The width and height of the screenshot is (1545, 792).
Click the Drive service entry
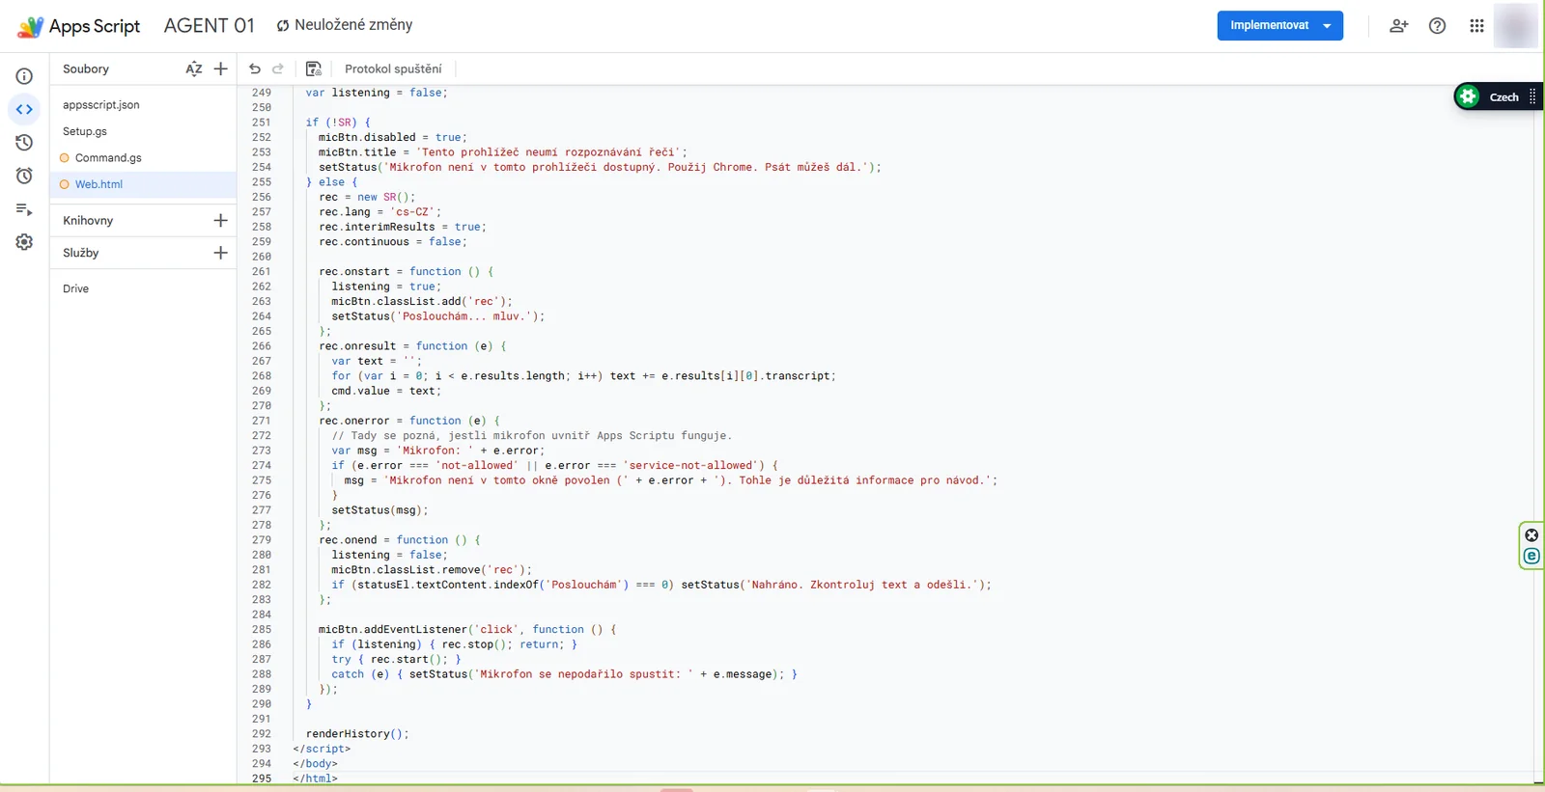[x=76, y=288]
